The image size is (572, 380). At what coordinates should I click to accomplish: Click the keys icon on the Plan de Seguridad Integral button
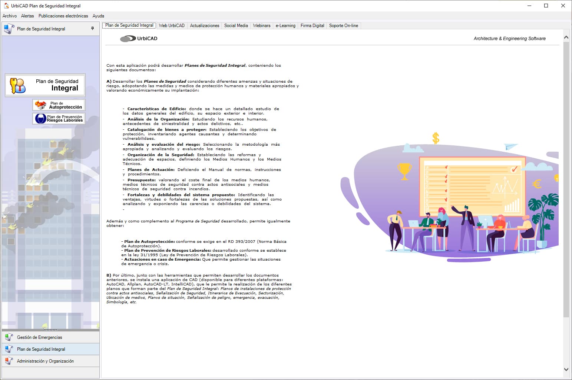[17, 86]
